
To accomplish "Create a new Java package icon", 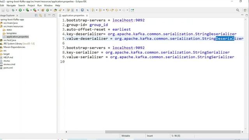I will 43,10.
